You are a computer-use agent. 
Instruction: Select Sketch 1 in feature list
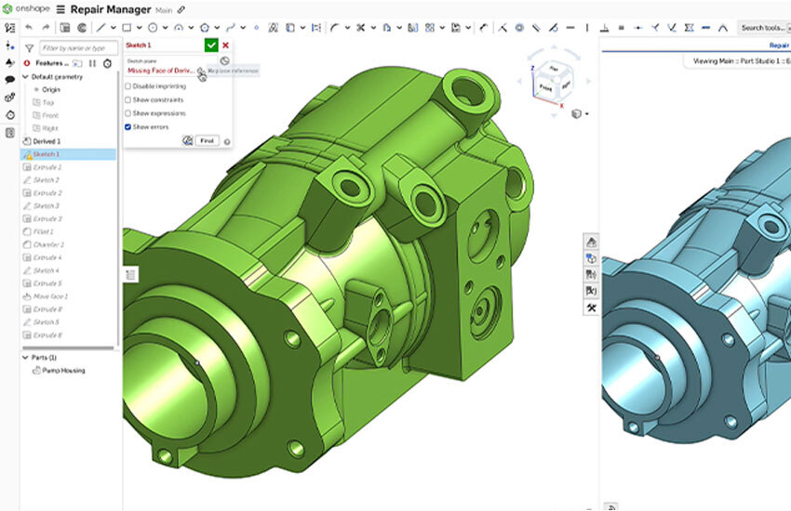(68, 154)
